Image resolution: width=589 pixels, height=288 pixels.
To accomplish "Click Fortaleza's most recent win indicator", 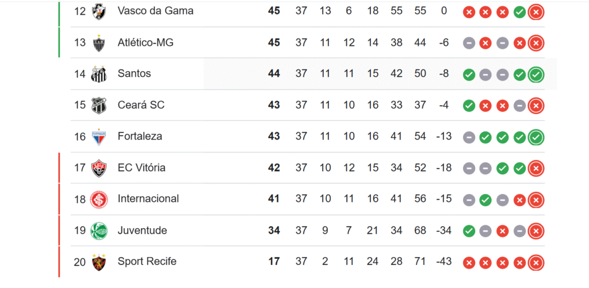I will [536, 137].
